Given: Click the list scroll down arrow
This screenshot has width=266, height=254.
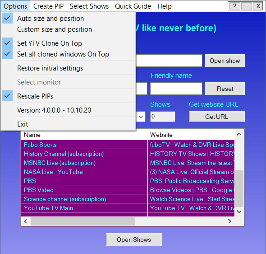Looking at the screenshot, I should tap(239, 212).
